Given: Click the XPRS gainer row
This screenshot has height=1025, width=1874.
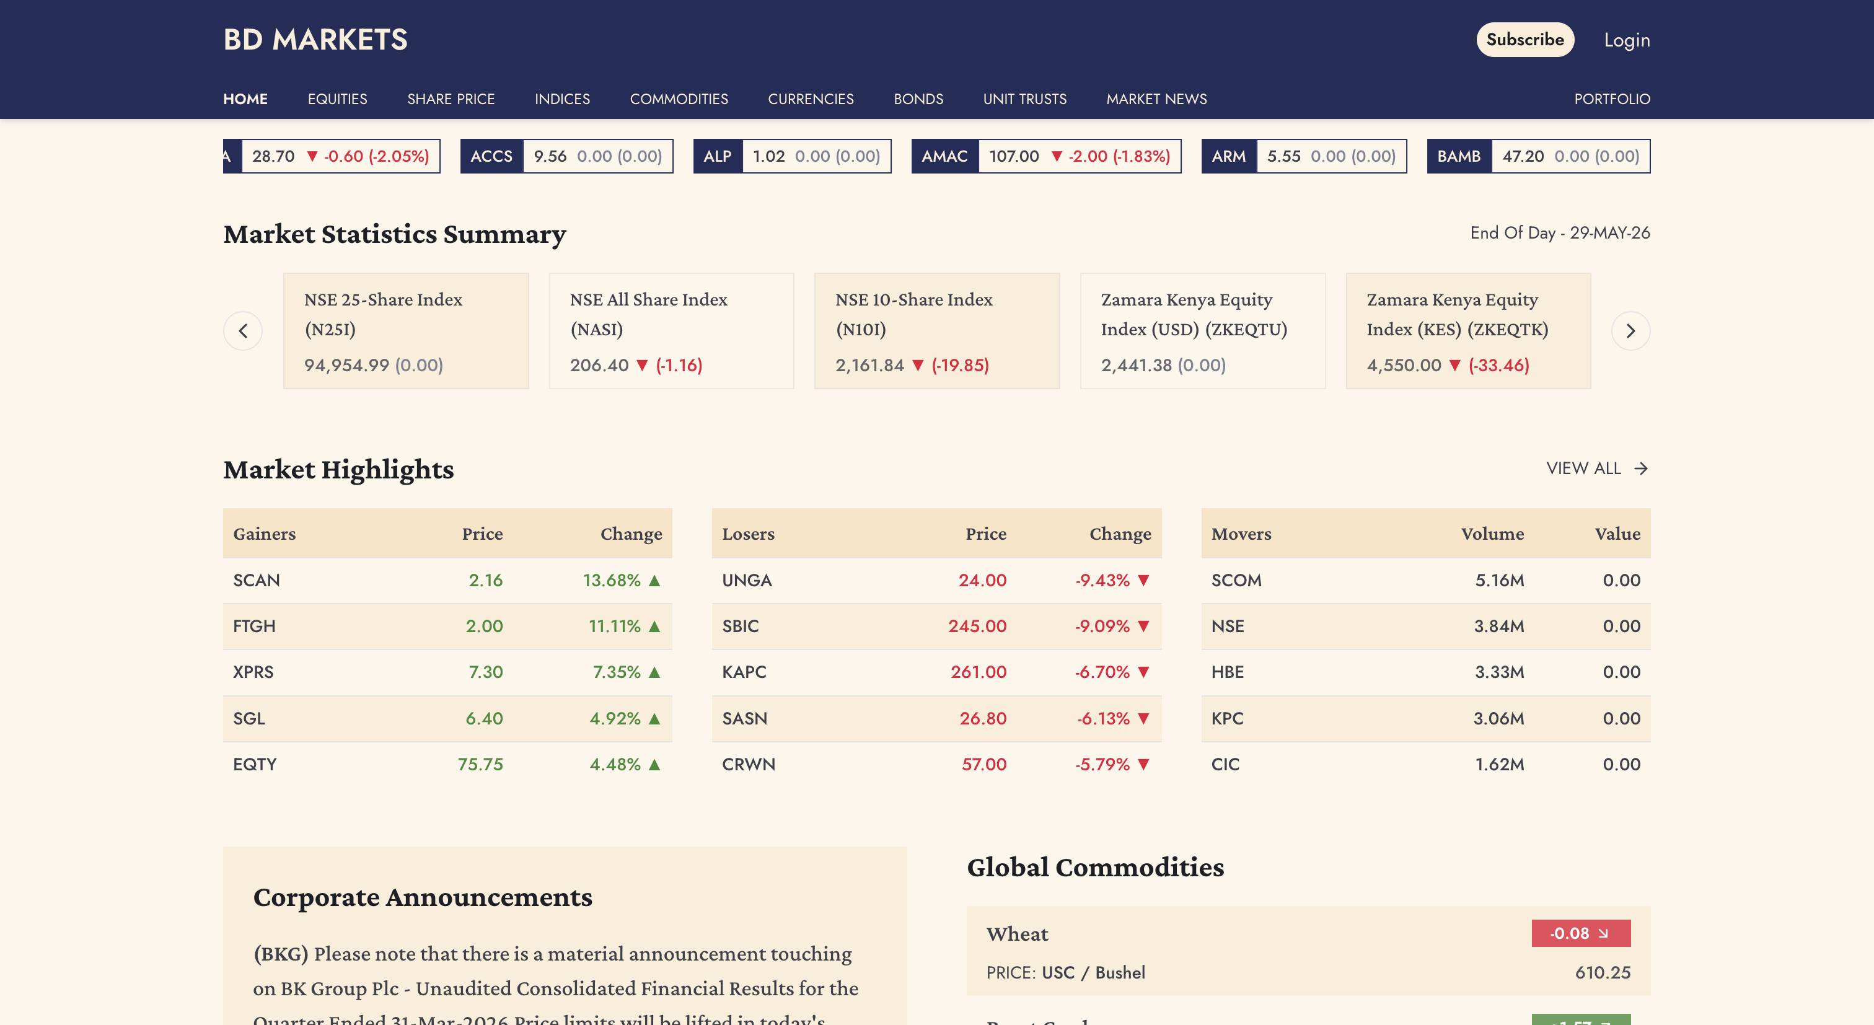Looking at the screenshot, I should tap(447, 672).
